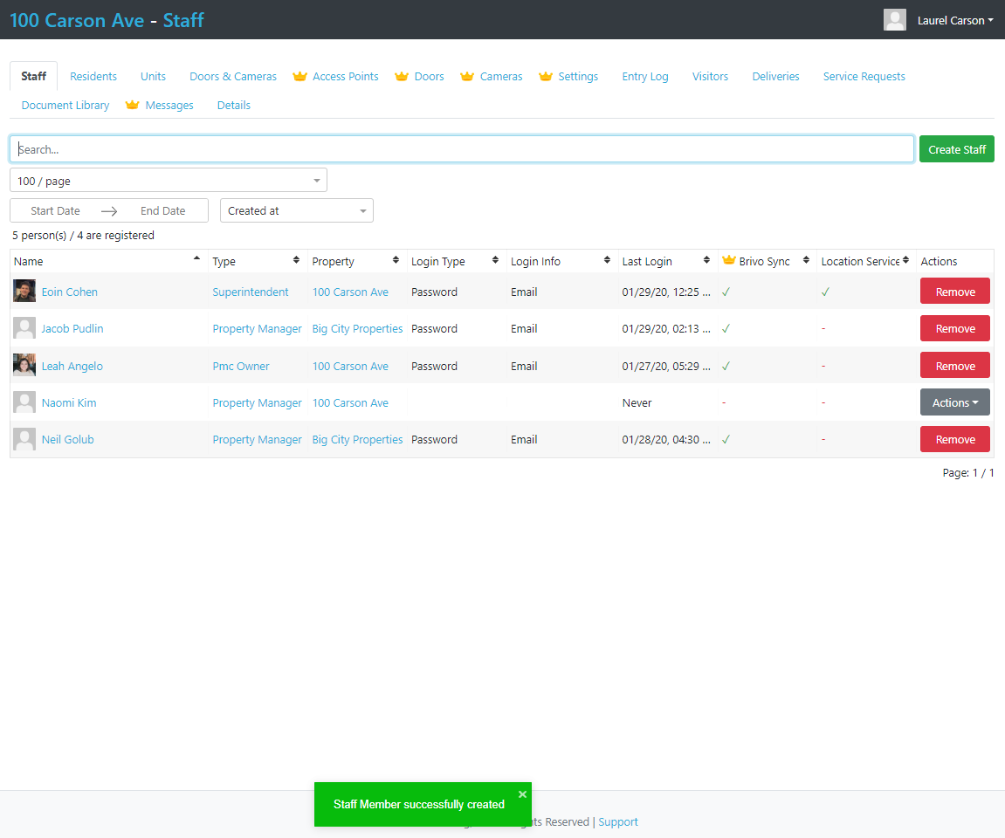Image resolution: width=1005 pixels, height=838 pixels.
Task: Click Eoin Cohen's profile photo thumbnail
Action: (24, 292)
